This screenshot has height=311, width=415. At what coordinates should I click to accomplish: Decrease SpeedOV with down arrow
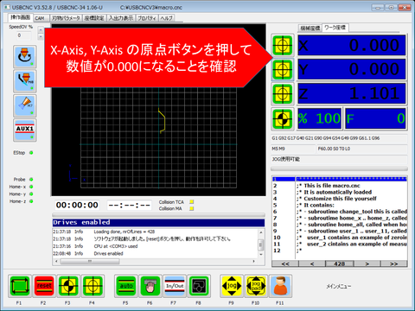click(41, 36)
